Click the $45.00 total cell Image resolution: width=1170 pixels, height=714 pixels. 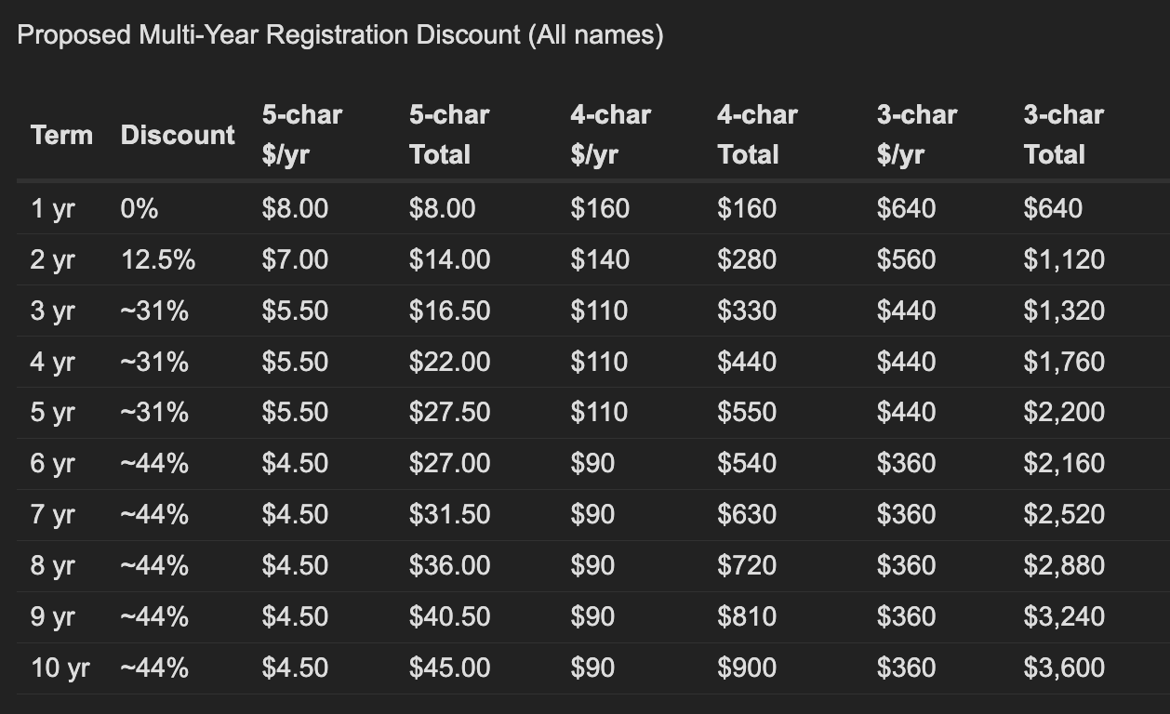coord(449,668)
